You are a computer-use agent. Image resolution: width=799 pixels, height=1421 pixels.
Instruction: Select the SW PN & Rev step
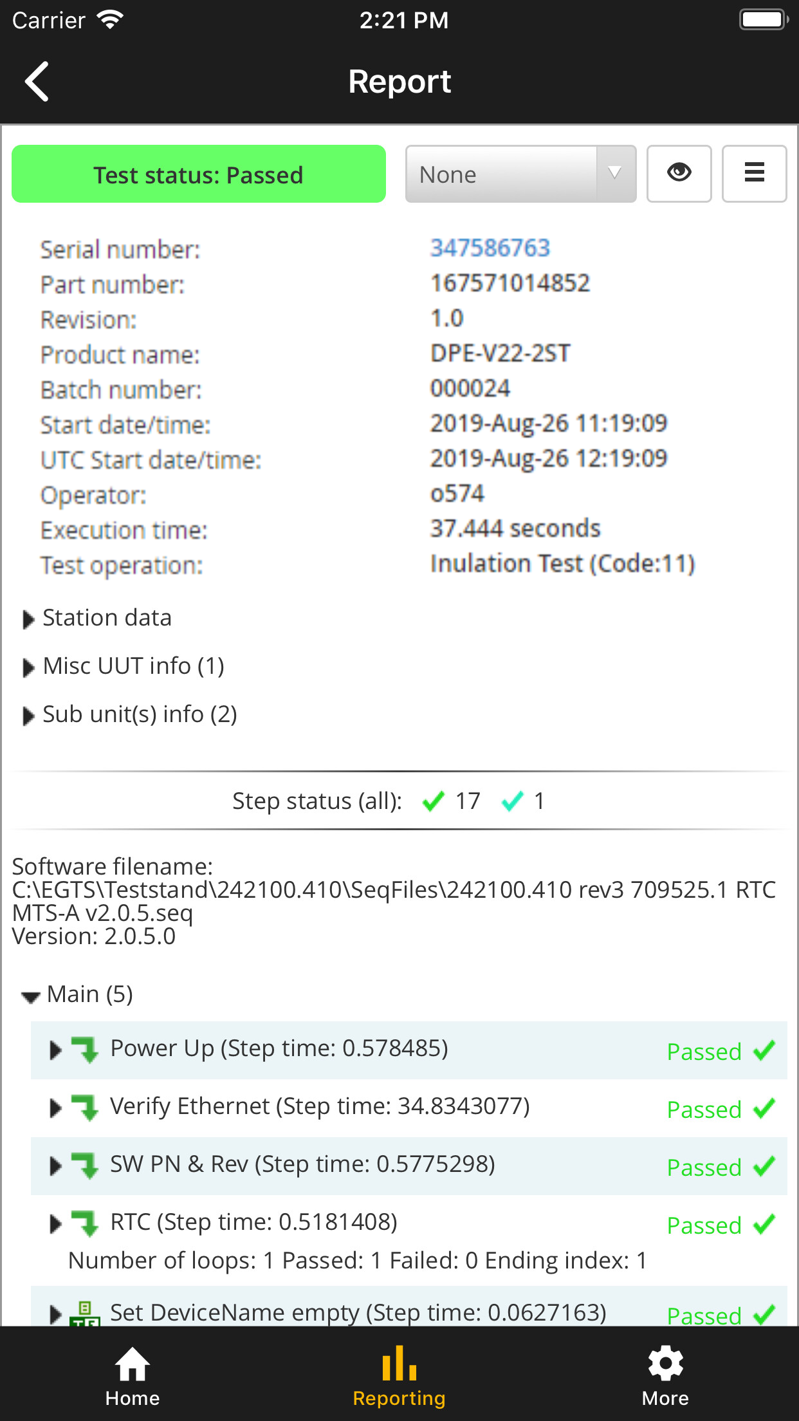point(302,1164)
